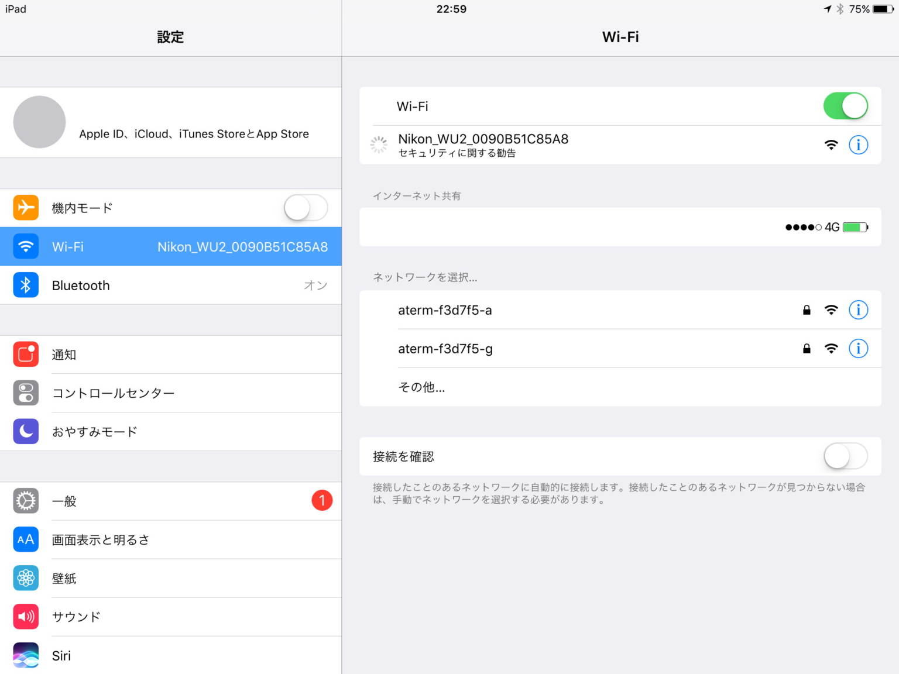Enable 機内モード with its toggle
This screenshot has height=674, width=899.
[305, 208]
